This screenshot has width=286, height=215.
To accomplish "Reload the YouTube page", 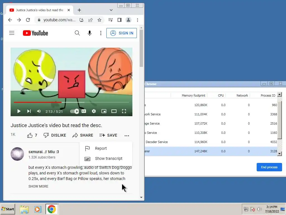I will [x=28, y=20].
